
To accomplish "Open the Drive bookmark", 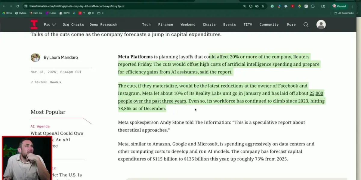I will 7,13.
